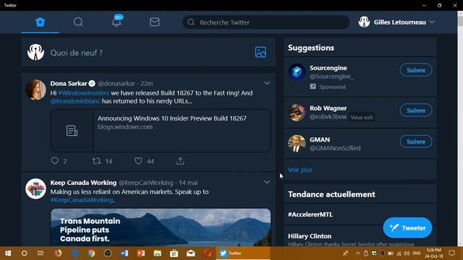Click the Sponsorisé promoted icon

click(313, 87)
